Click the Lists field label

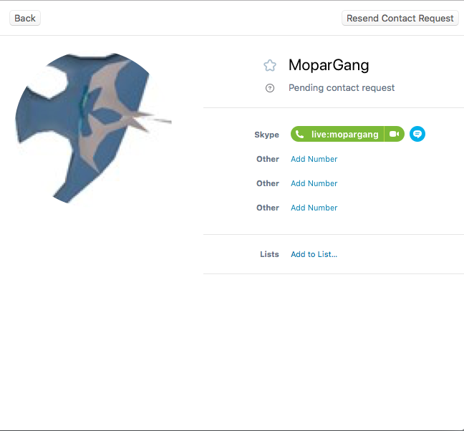269,254
